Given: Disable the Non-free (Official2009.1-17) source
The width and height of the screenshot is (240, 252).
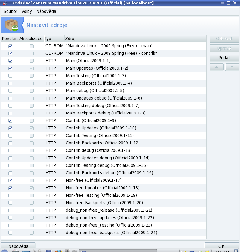Looking at the screenshot, I should 10,181.
